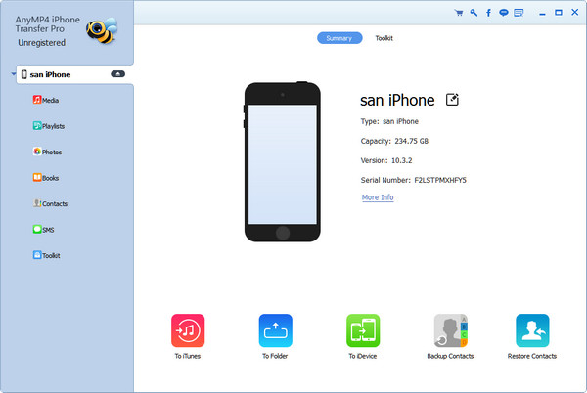Click the Backup Contacts icon
The height and width of the screenshot is (393, 587).
pyautogui.click(x=451, y=330)
